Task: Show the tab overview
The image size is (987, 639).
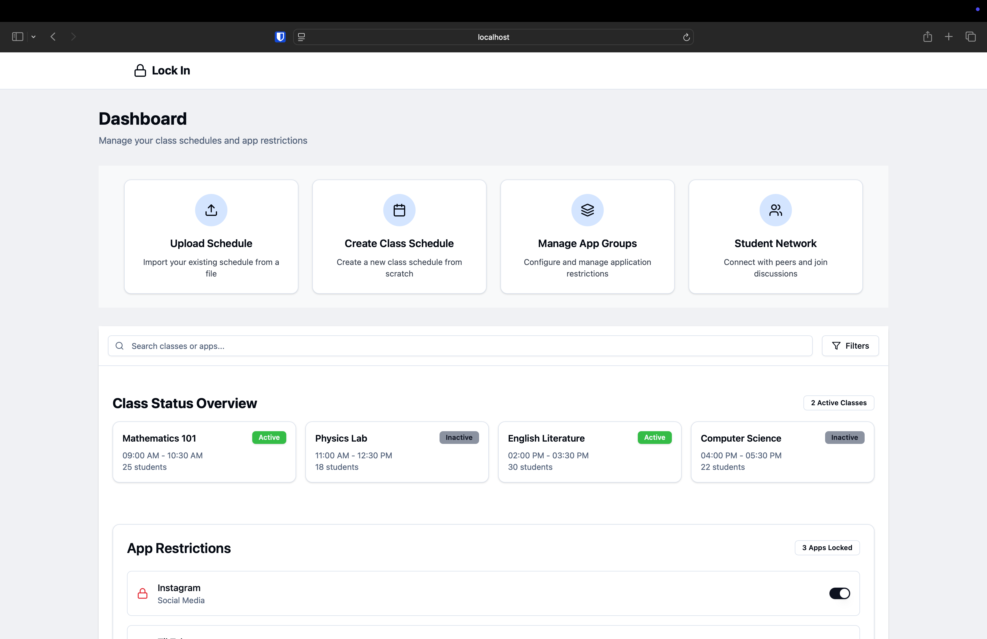Action: click(x=971, y=37)
